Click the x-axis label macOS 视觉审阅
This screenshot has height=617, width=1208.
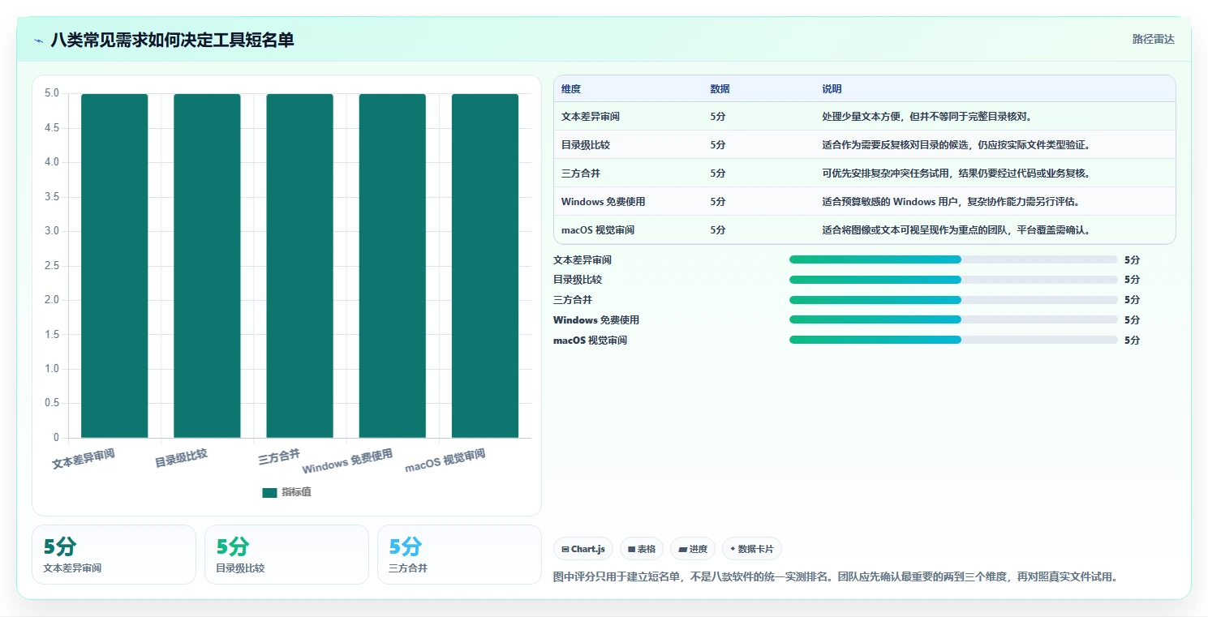pos(445,461)
